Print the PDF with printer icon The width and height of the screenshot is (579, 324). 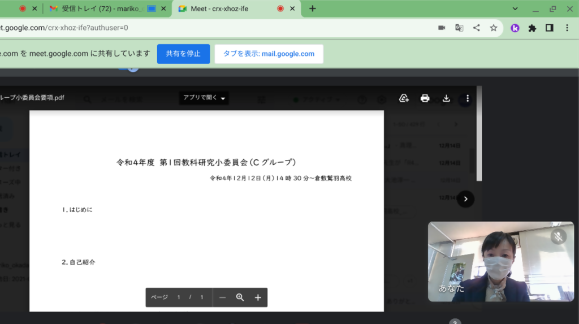coord(425,98)
